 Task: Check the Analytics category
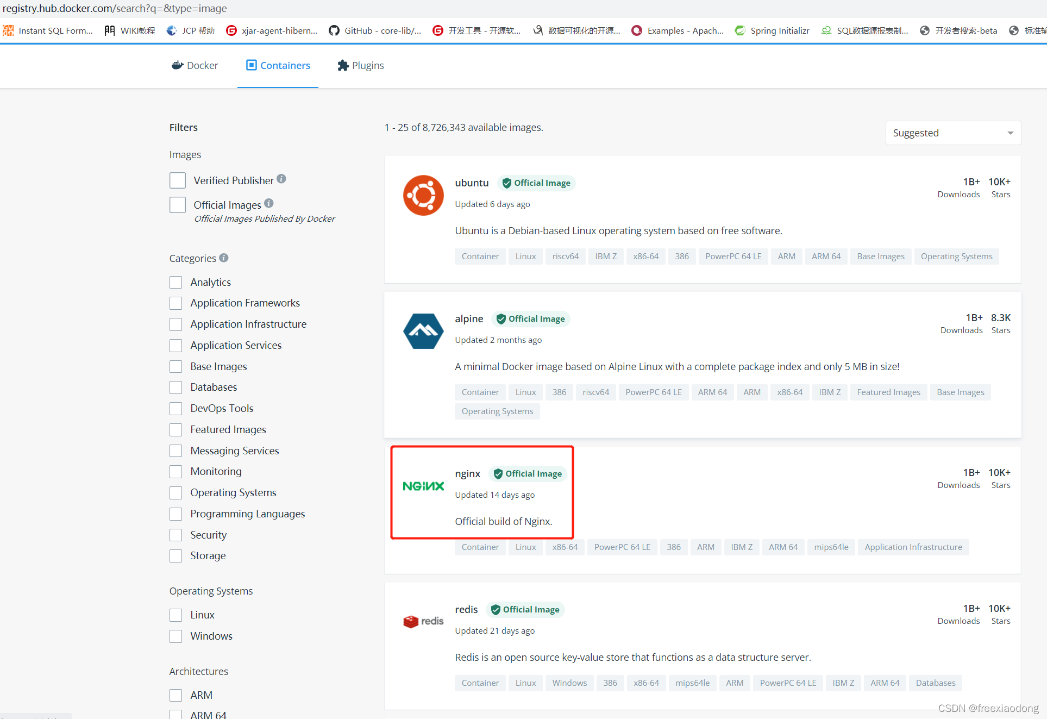(x=175, y=282)
